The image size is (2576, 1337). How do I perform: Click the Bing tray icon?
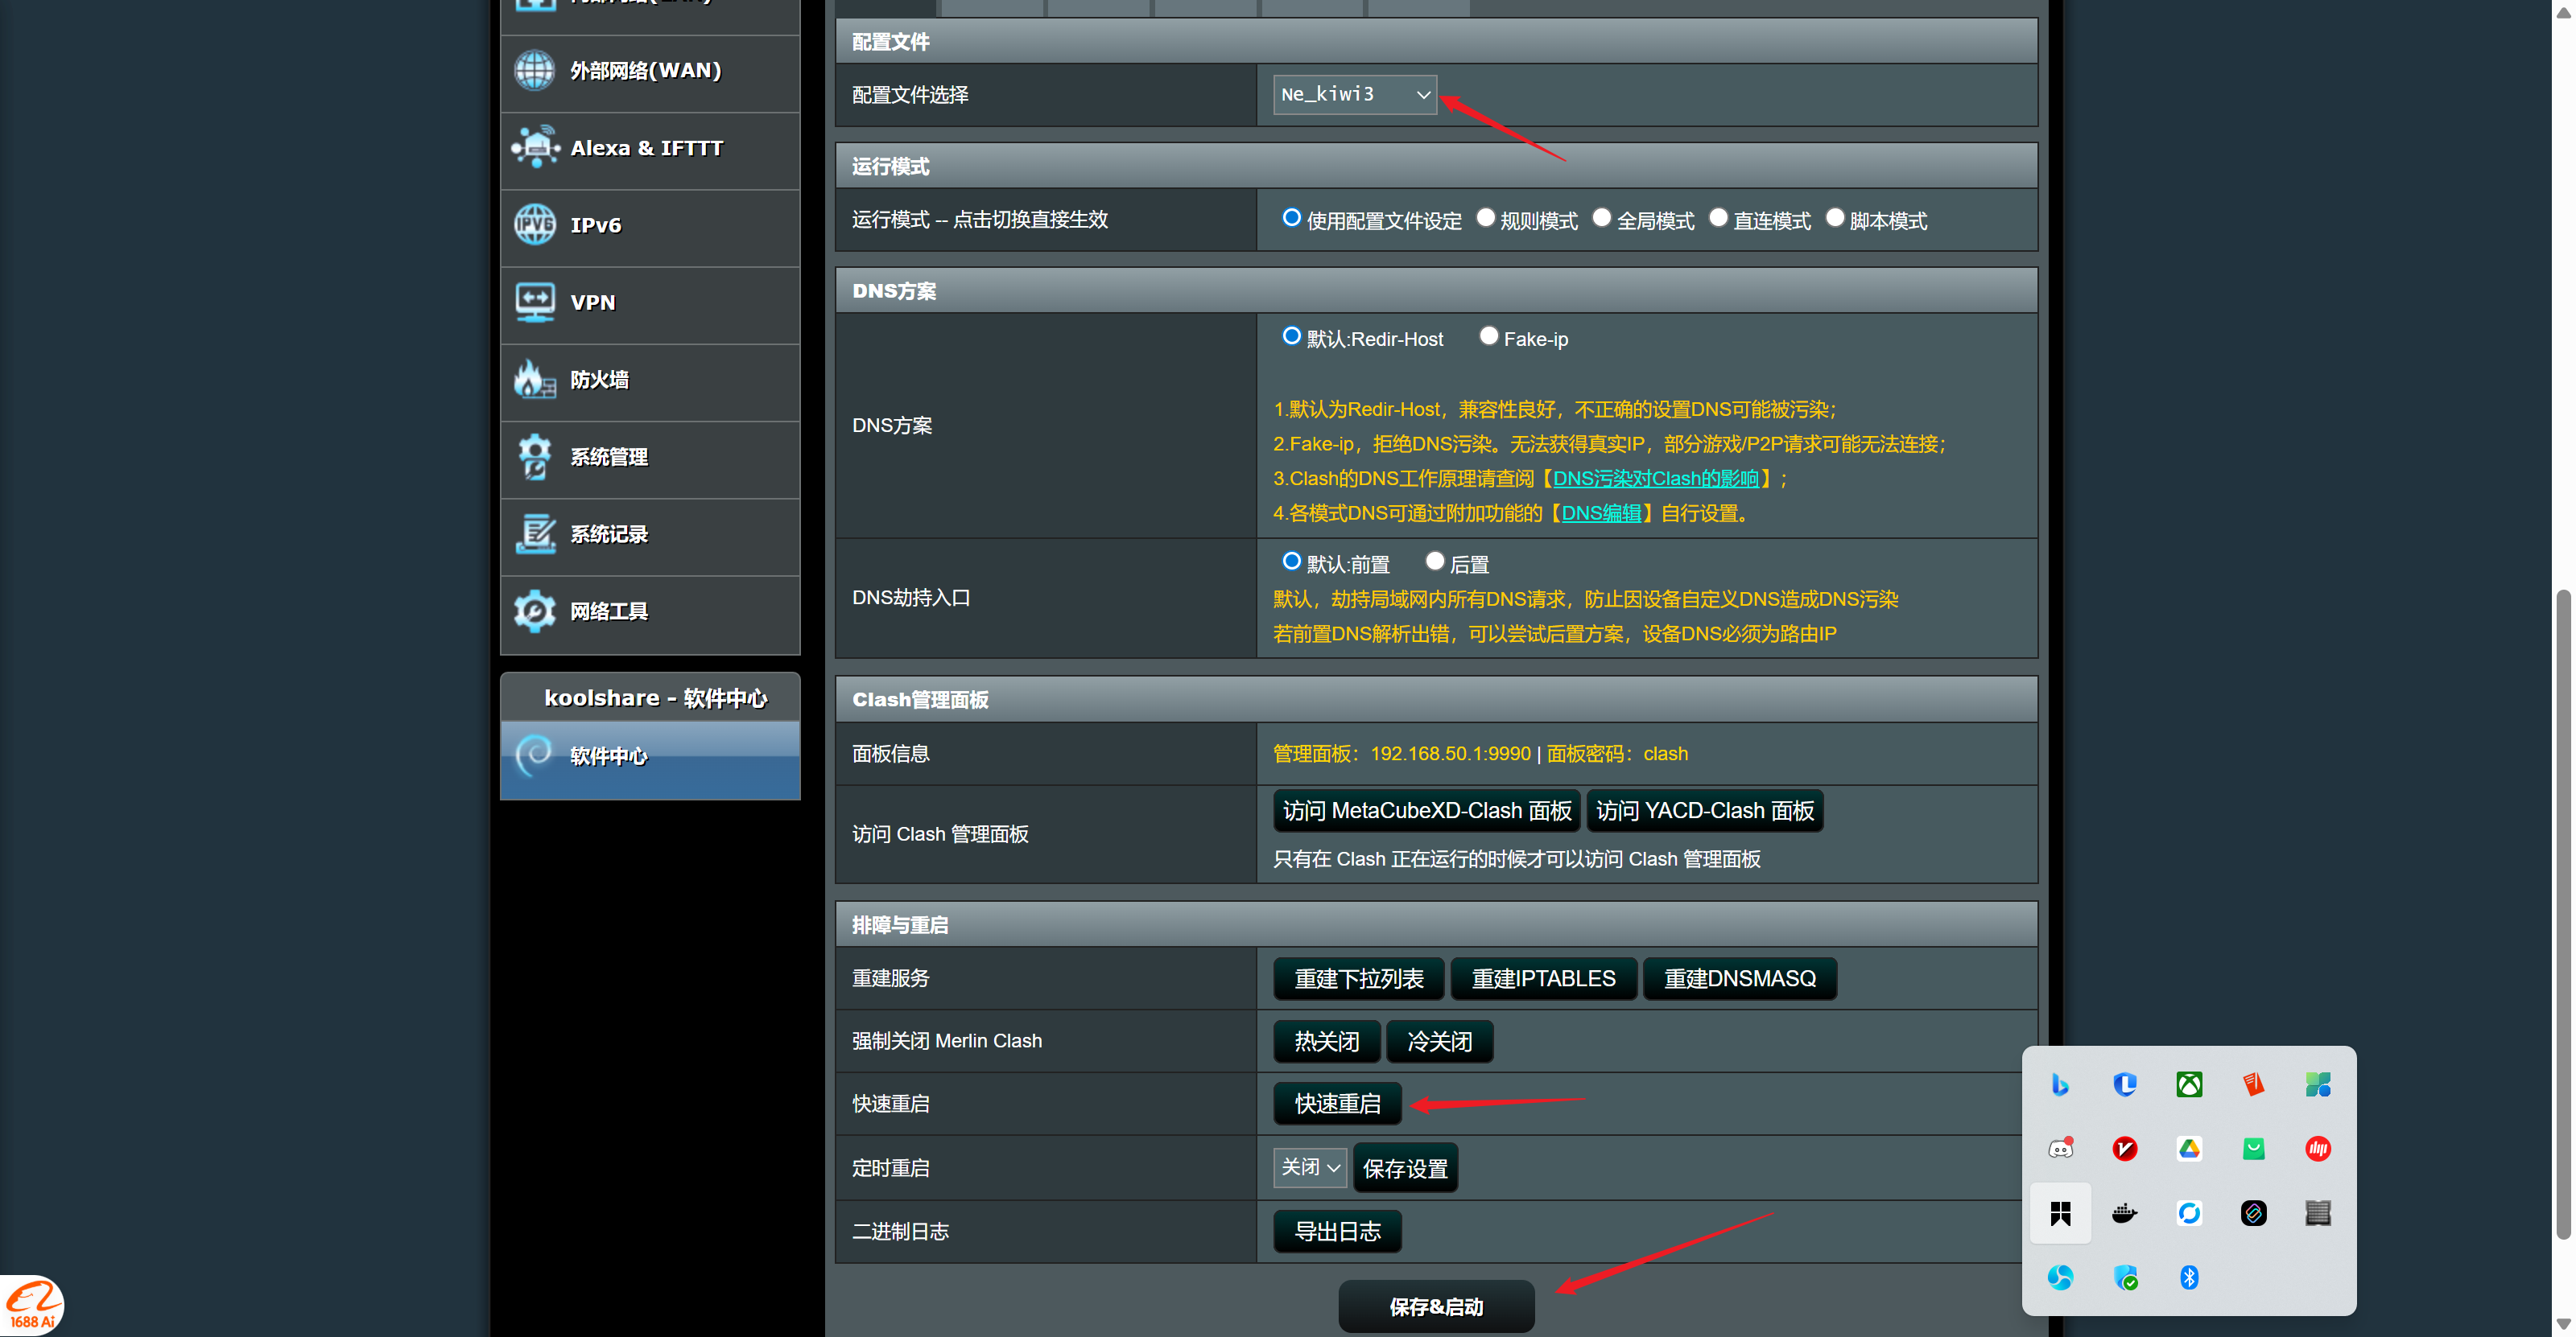click(2060, 1084)
